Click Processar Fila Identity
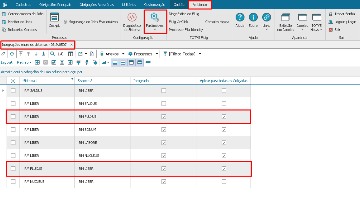 click(186, 30)
